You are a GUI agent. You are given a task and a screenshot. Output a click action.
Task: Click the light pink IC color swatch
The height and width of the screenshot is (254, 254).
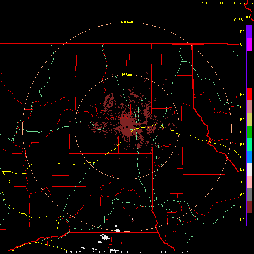coord(249,182)
